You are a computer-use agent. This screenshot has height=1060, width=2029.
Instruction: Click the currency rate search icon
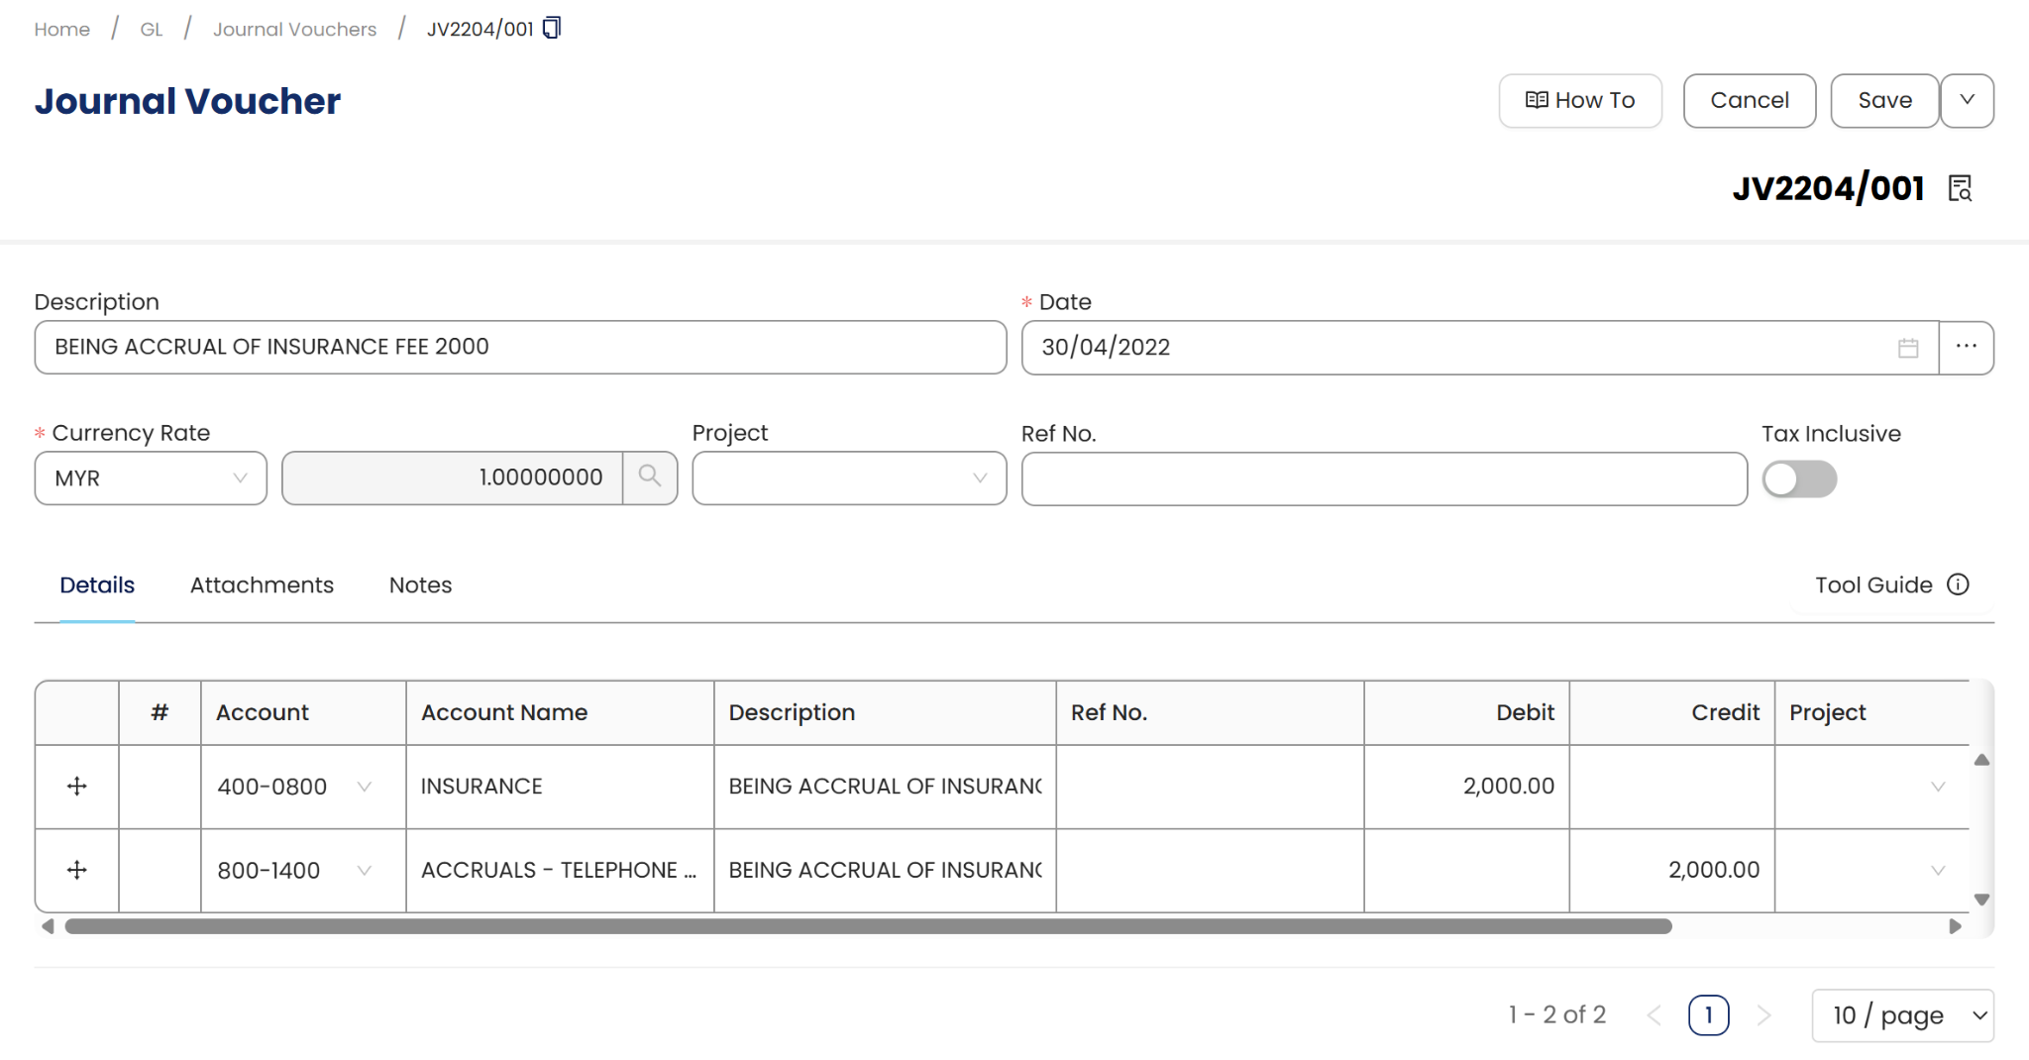[650, 477]
